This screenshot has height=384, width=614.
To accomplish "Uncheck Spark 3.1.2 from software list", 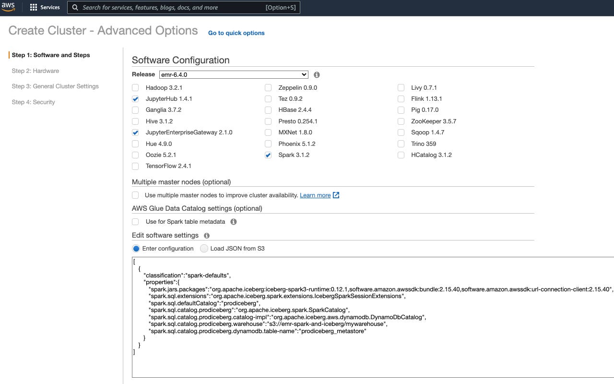I will pyautogui.click(x=268, y=155).
